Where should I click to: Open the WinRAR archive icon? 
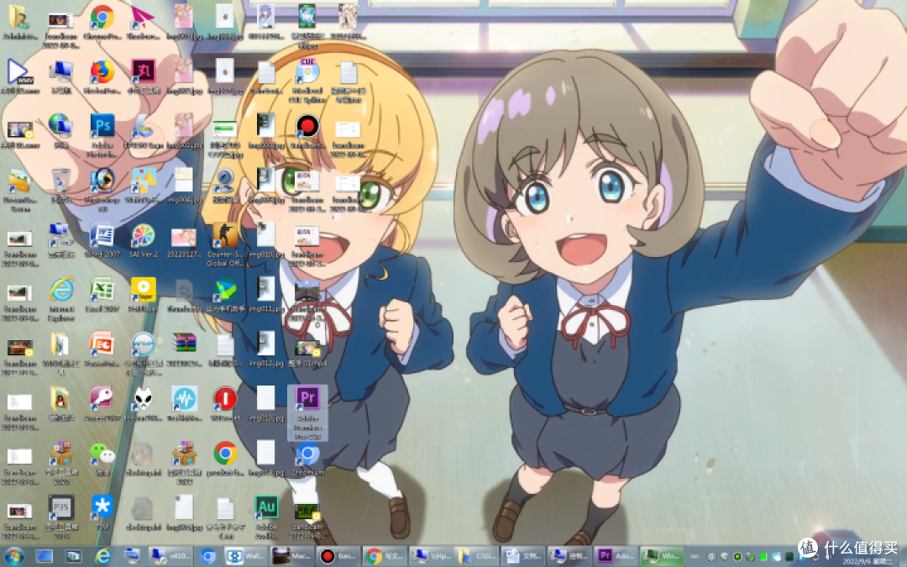(184, 349)
